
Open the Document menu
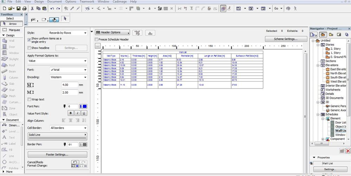coord(54,1)
